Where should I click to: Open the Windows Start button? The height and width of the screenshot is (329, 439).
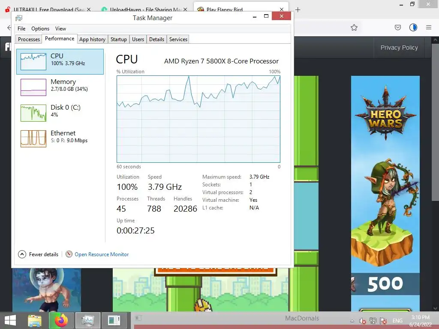tap(10, 320)
